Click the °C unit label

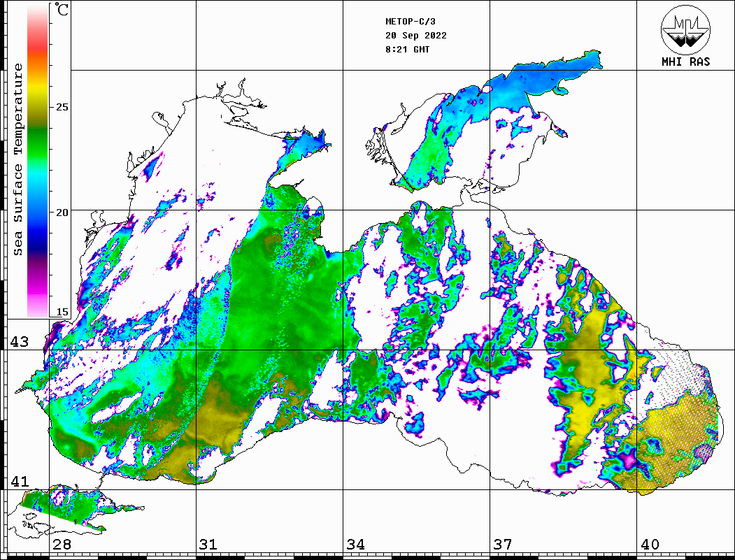coord(60,9)
